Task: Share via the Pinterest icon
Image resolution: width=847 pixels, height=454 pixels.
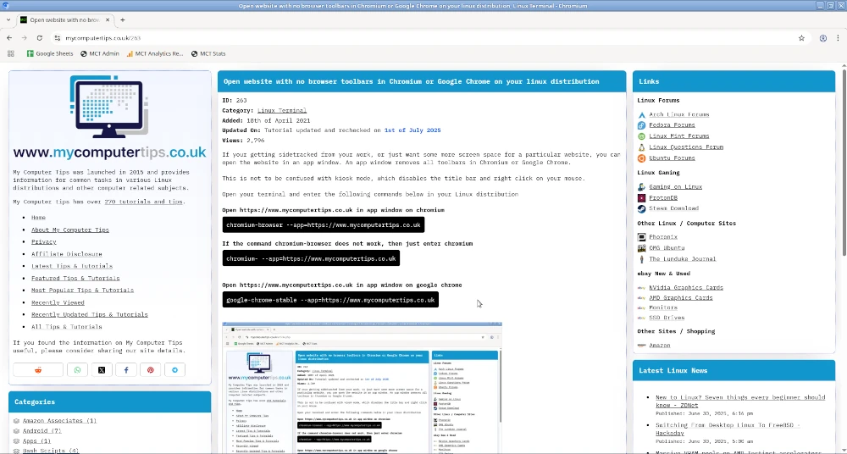Action: [x=151, y=370]
